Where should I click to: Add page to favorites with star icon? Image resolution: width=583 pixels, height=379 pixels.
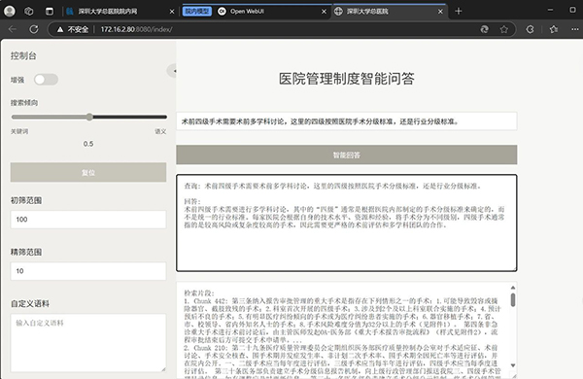coord(503,29)
